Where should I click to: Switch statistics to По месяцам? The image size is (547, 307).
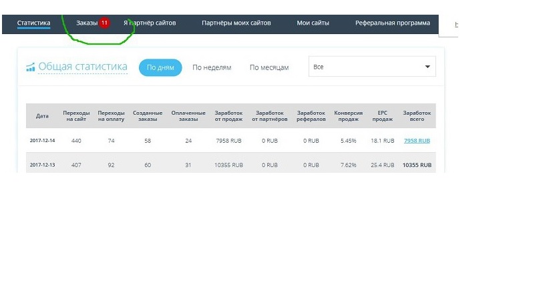269,67
